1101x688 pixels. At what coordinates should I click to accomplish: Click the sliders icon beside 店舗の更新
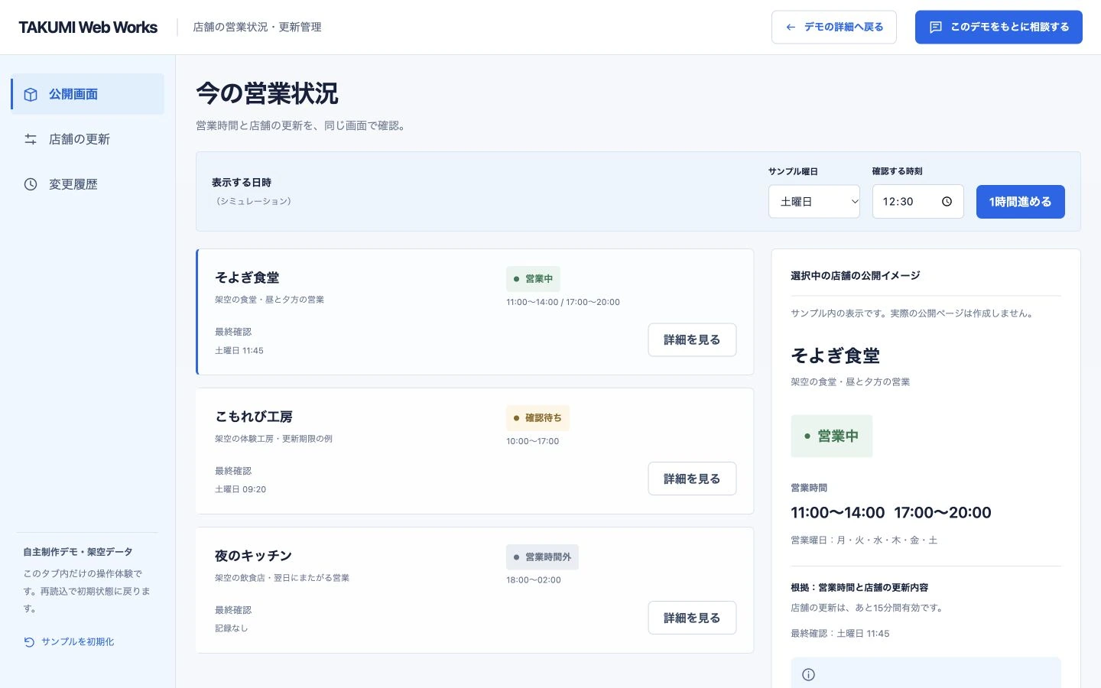tap(31, 139)
